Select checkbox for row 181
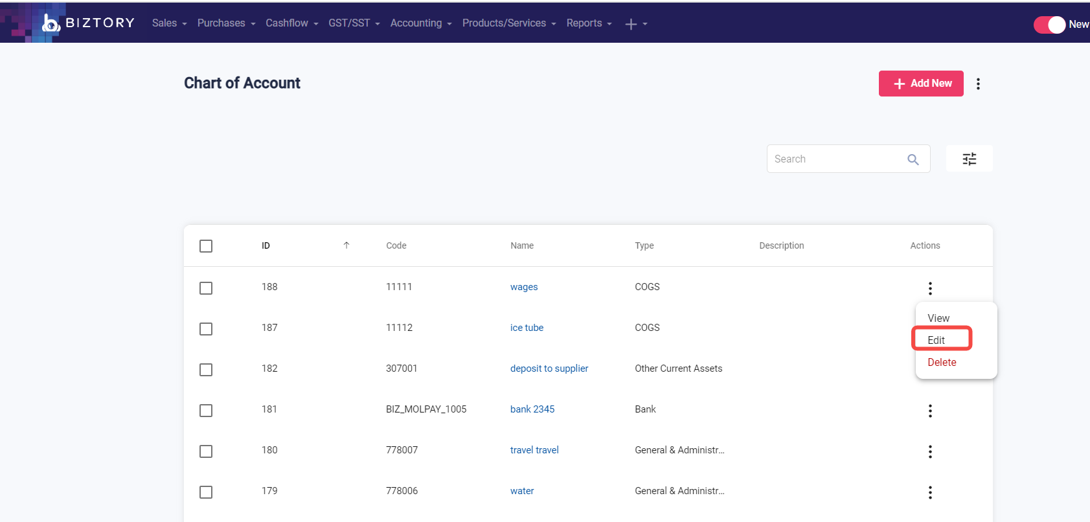Image resolution: width=1090 pixels, height=522 pixels. [x=206, y=411]
